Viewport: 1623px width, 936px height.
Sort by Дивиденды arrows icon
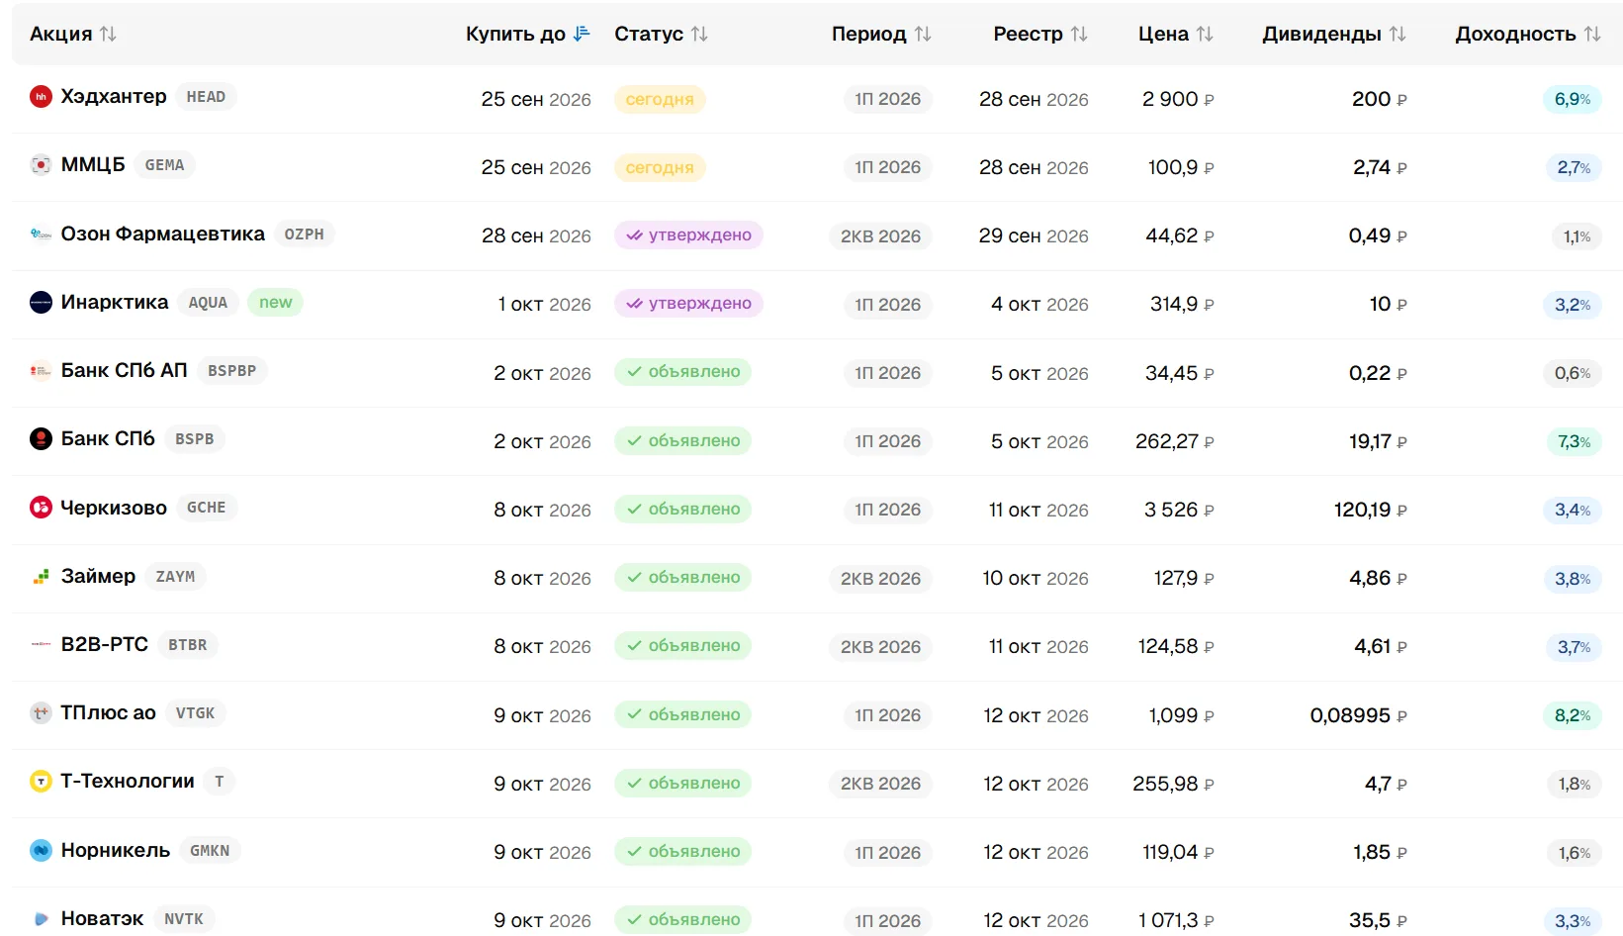pyautogui.click(x=1398, y=34)
